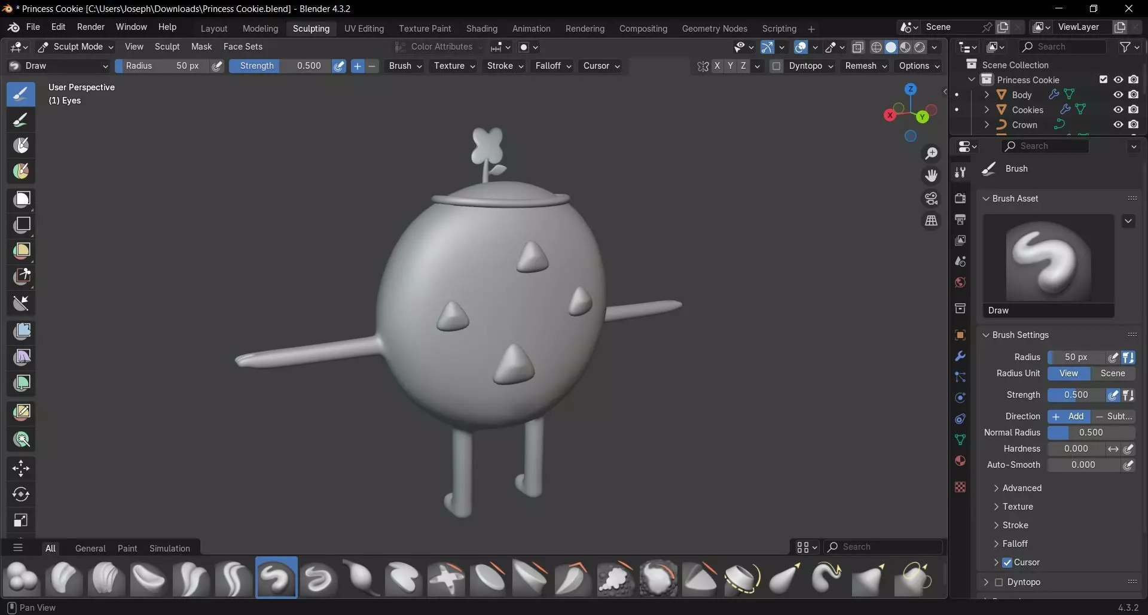Select the Rotate transform tool in toolbar
This screenshot has width=1148, height=615.
click(x=21, y=495)
